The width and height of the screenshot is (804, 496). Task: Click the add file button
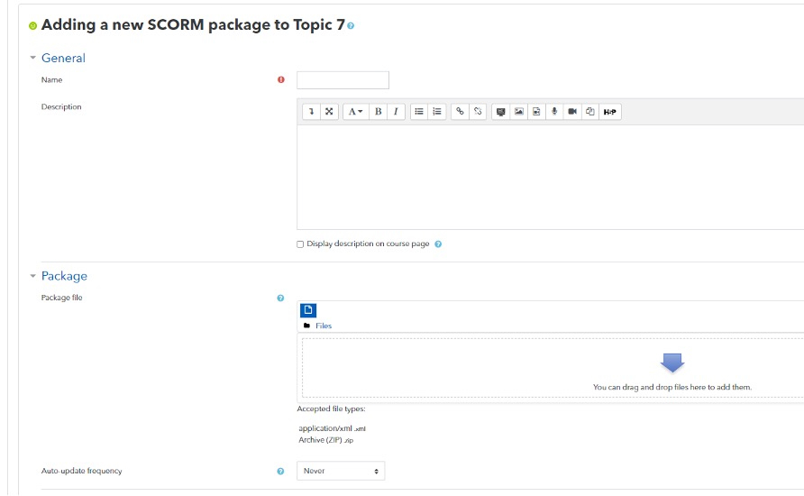(308, 309)
